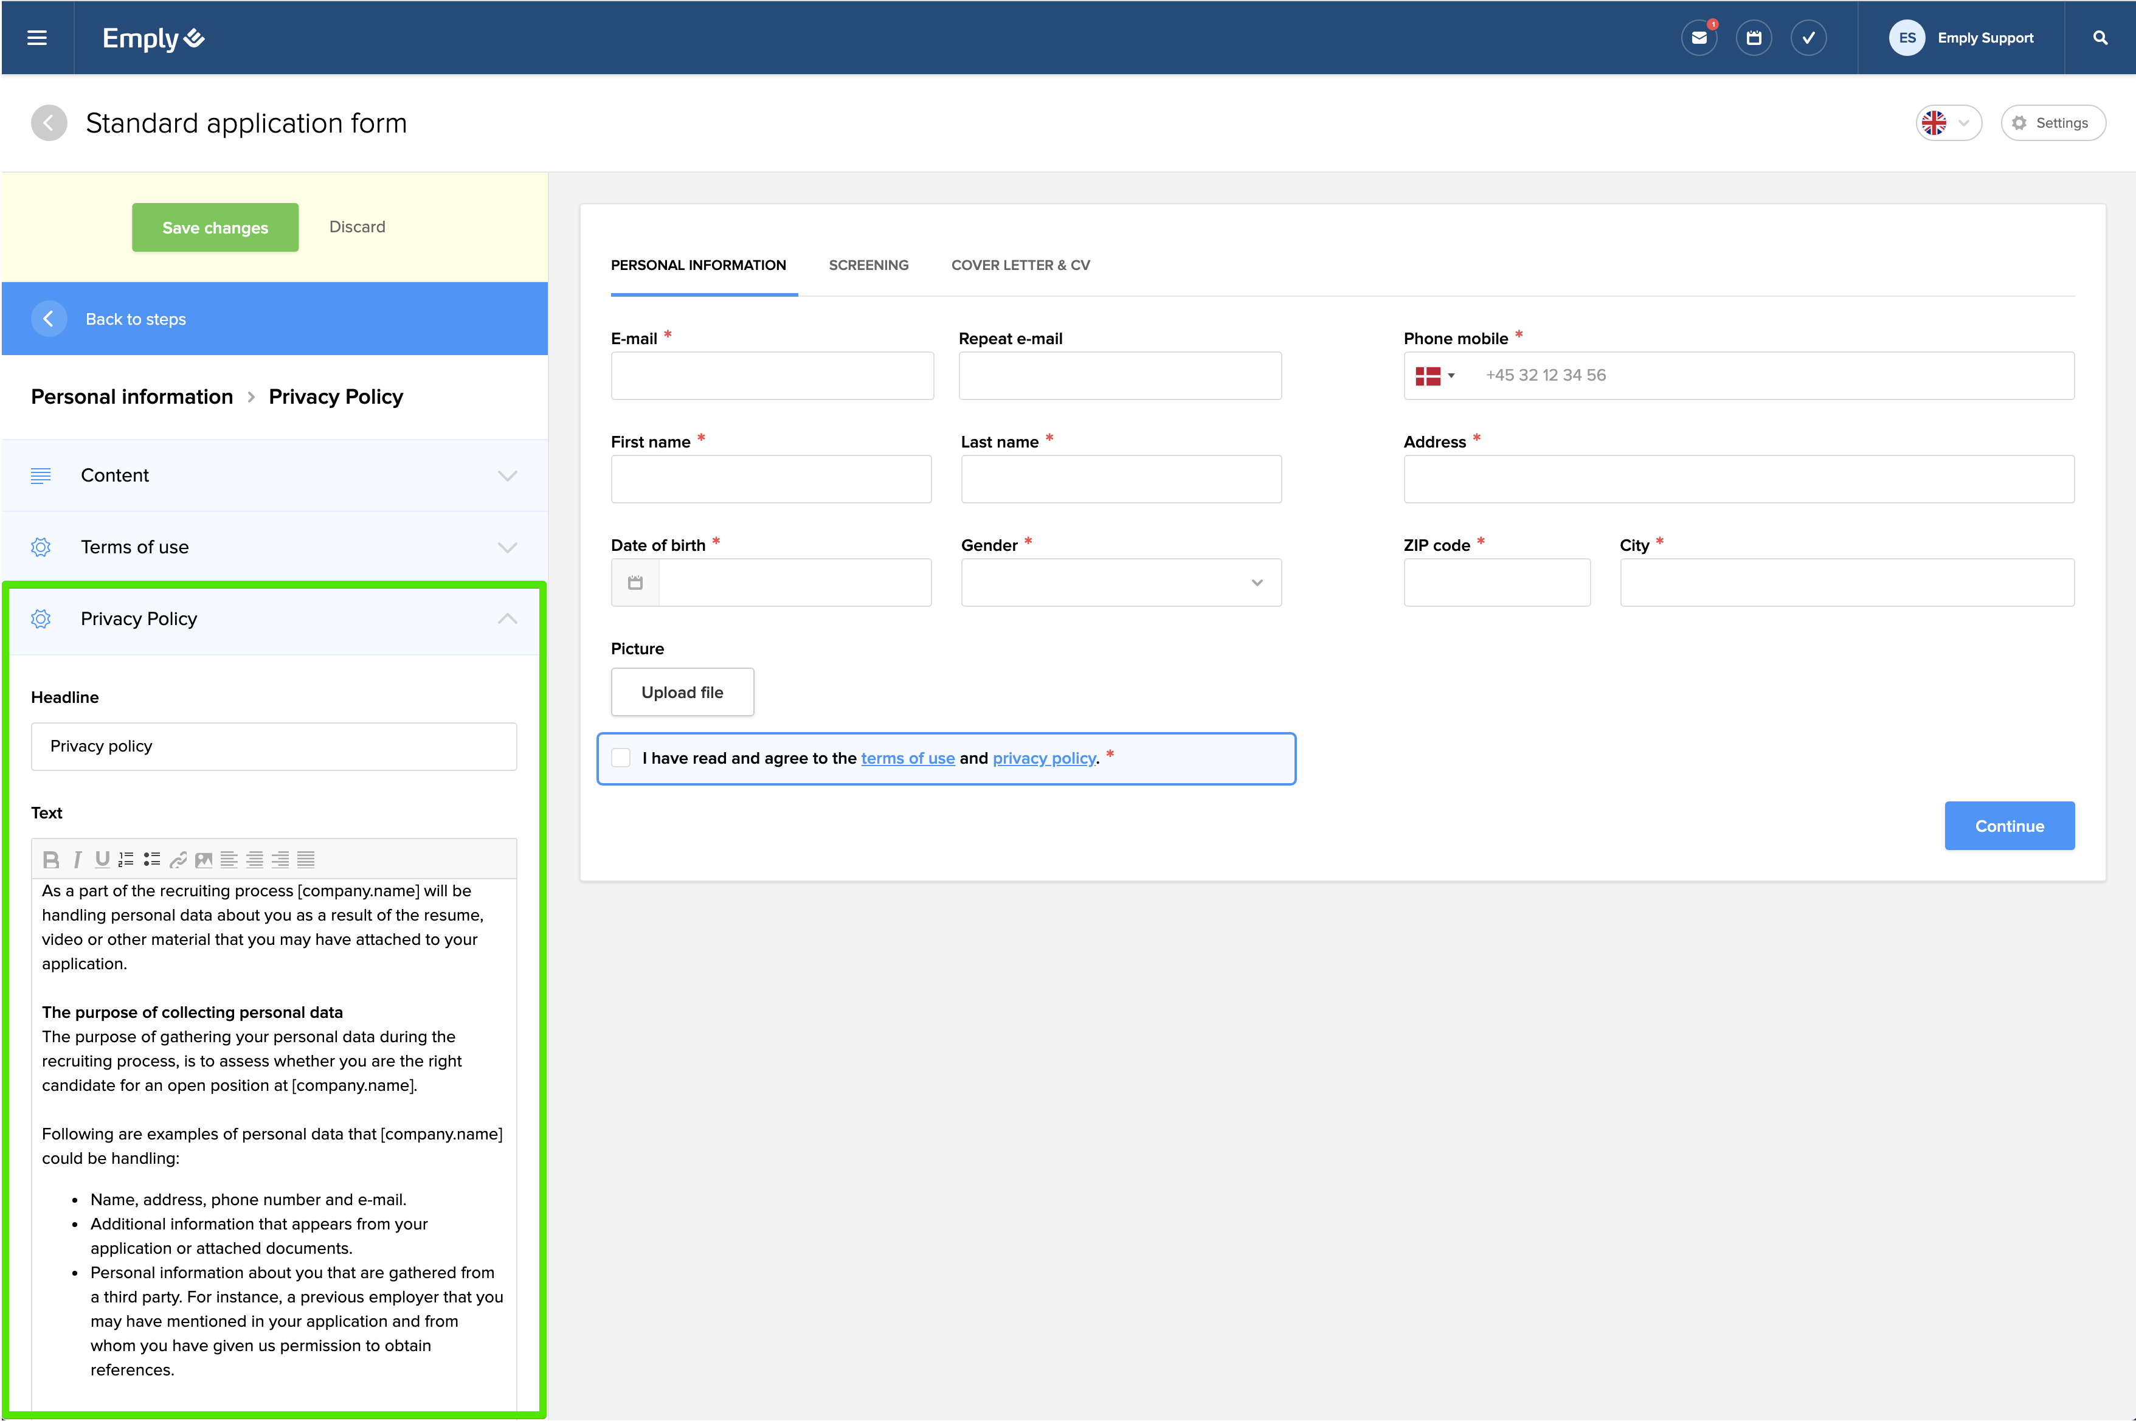
Task: Open the hamburger menu
Action: (37, 38)
